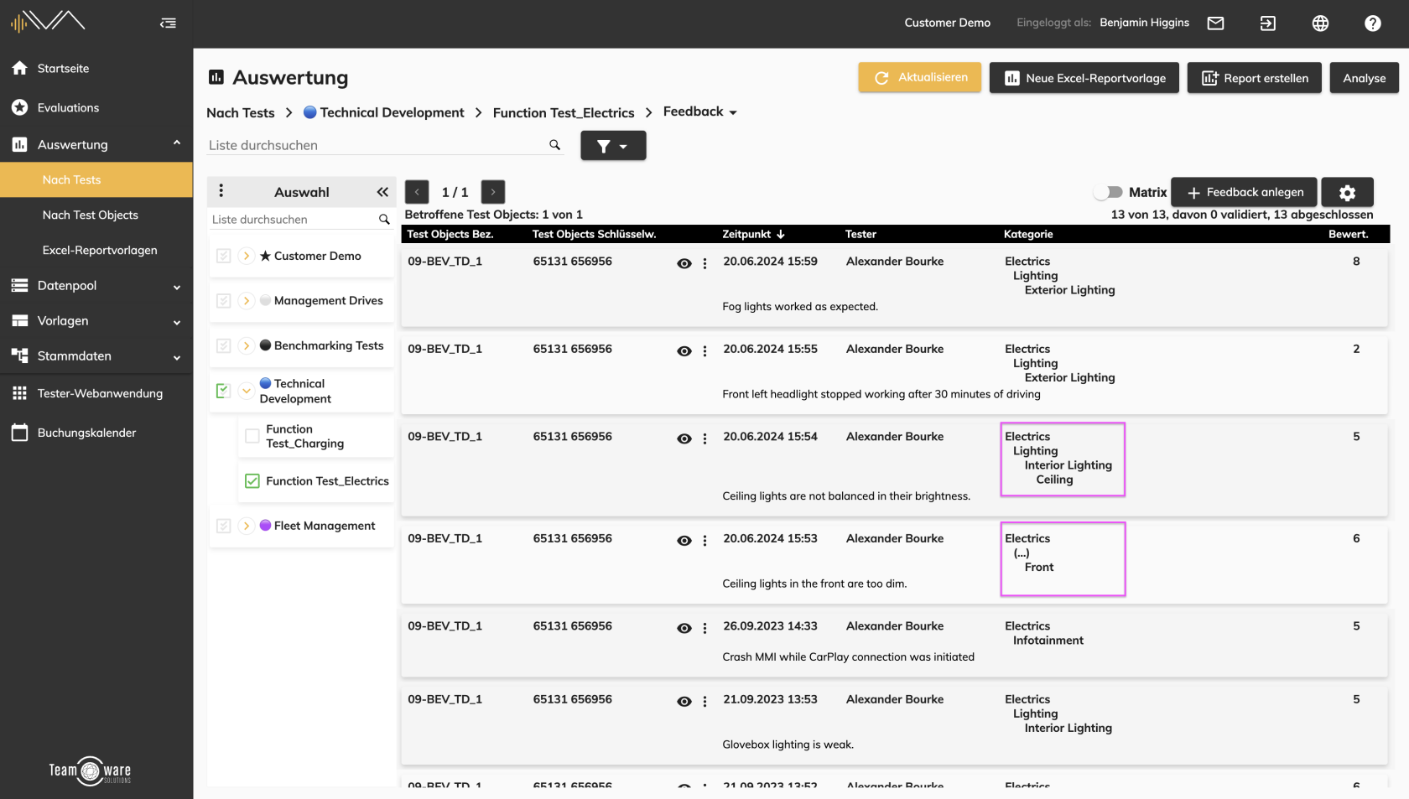This screenshot has height=799, width=1409.
Task: Select Nach Tests submenu item
Action: (96, 180)
